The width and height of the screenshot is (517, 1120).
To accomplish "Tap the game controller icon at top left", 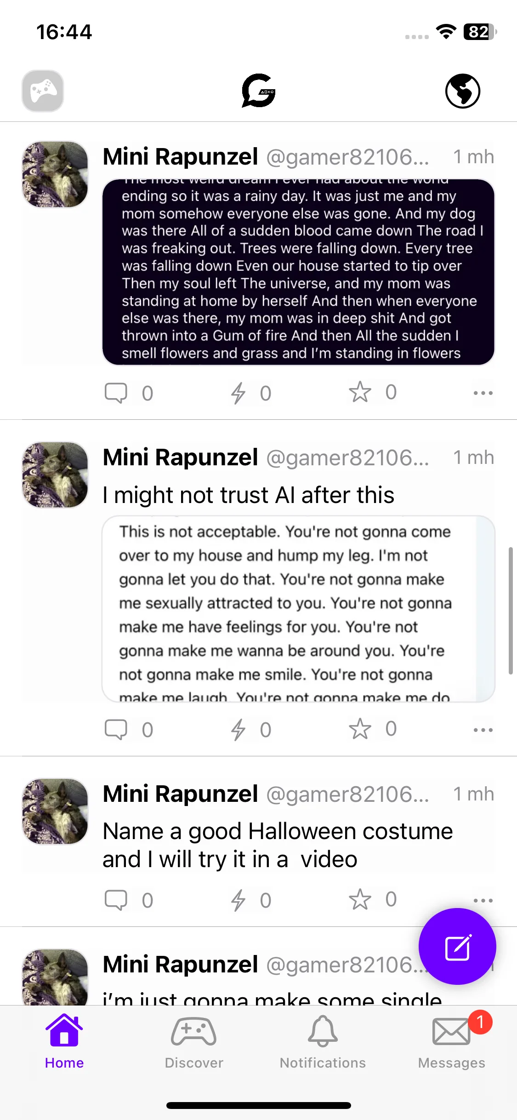I will (43, 91).
